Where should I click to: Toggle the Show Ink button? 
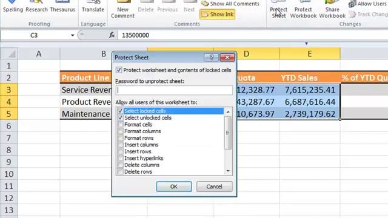point(217,15)
